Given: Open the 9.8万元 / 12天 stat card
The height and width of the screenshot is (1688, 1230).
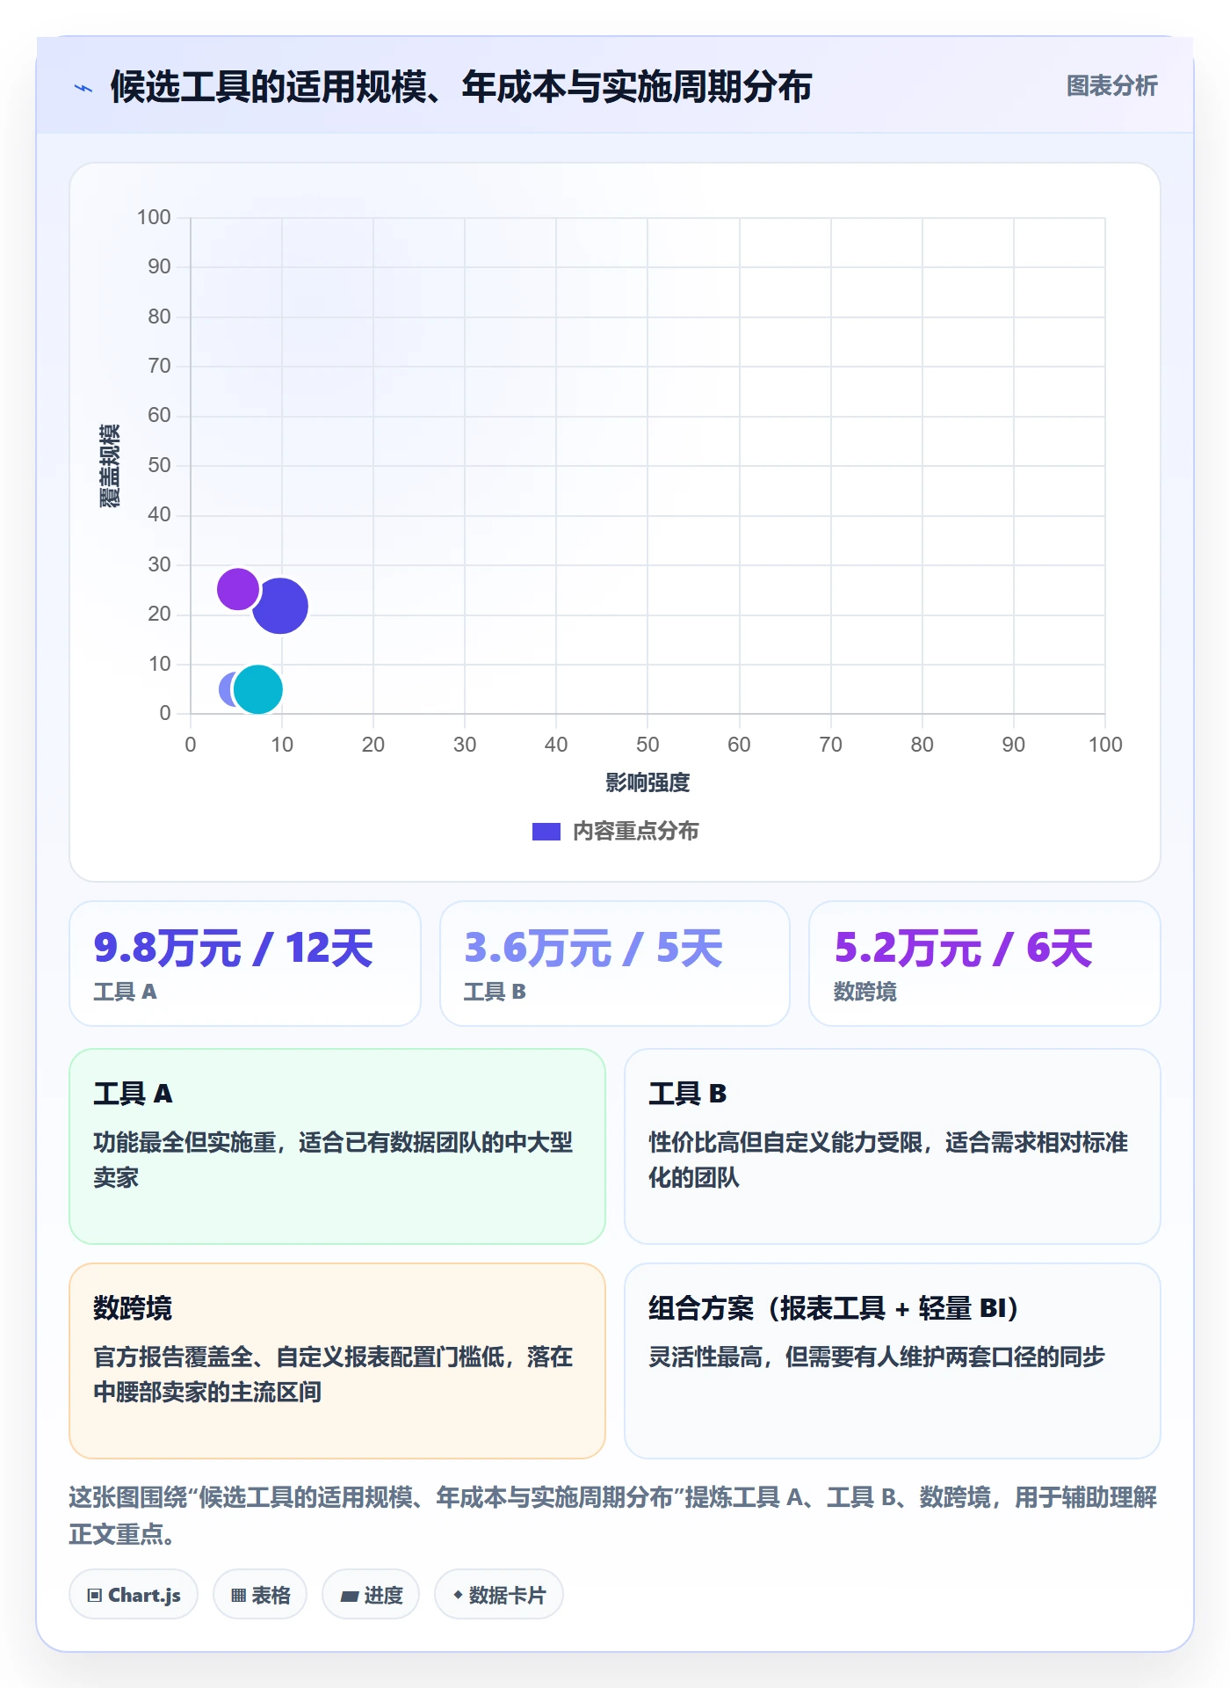Looking at the screenshot, I should (245, 964).
